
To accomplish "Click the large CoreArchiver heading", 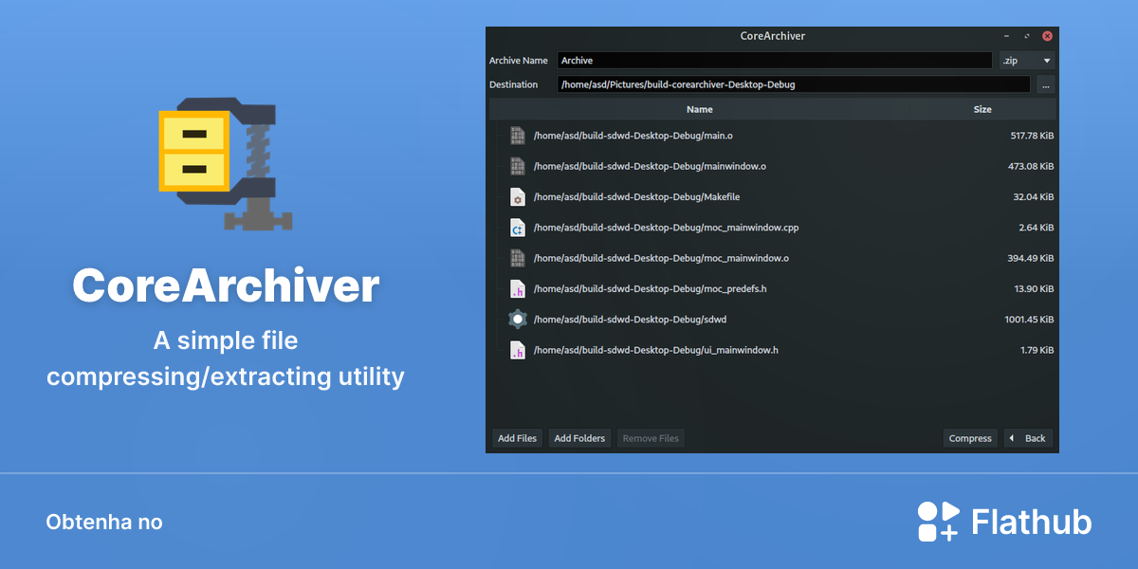I will coord(226,285).
